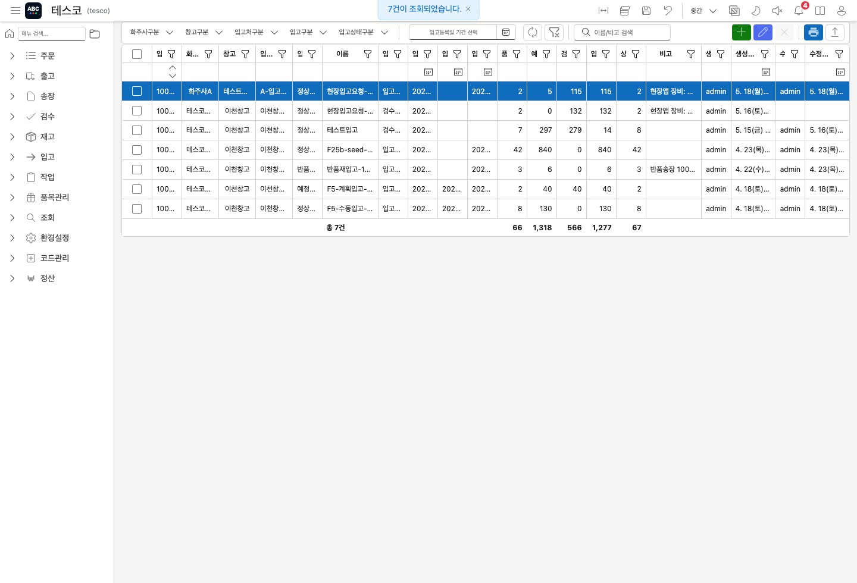Open the 입고상태구분 dropdown
This screenshot has height=583, width=857.
(363, 32)
